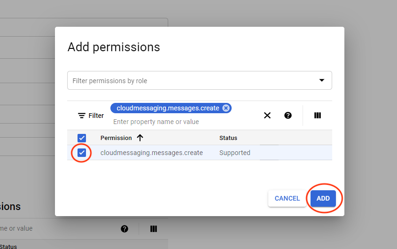Click the CANCEL button
Viewport: 397px width, 249px height.
pos(287,198)
